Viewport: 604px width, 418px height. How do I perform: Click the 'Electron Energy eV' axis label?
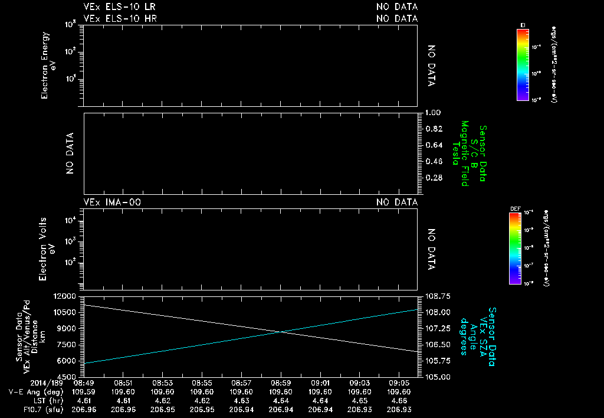[x=48, y=65]
